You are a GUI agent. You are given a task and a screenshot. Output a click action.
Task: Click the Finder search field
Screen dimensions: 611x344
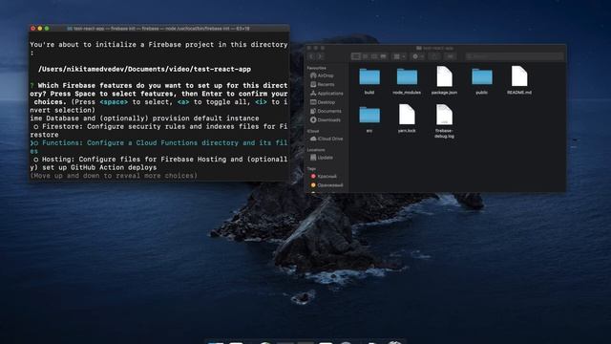pyautogui.click(x=515, y=57)
